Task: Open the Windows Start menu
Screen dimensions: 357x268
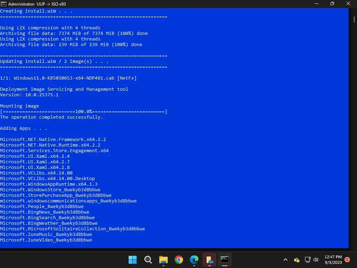Action: click(x=132, y=260)
